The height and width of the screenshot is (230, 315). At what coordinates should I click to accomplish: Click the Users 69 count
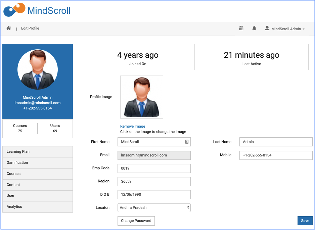[55, 128]
